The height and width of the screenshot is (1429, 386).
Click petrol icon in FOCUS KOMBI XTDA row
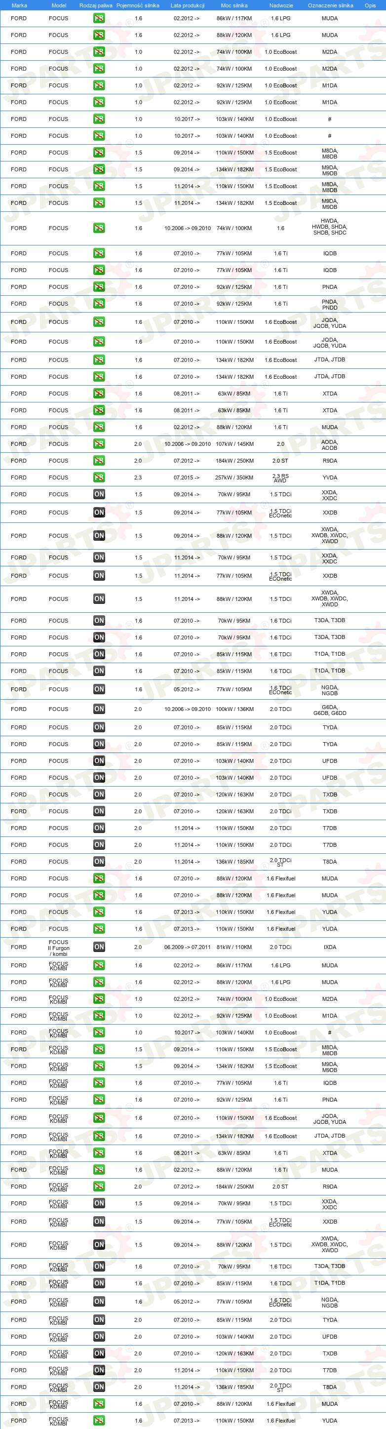click(x=99, y=1153)
